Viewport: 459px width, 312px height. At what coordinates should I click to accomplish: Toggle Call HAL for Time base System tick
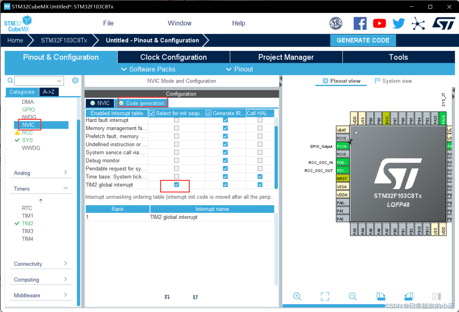260,177
